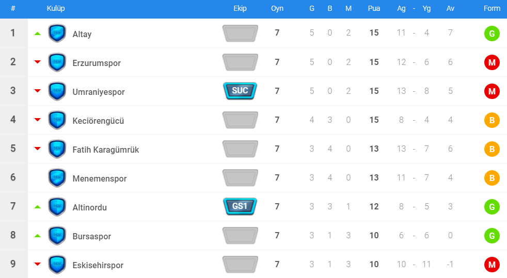This screenshot has height=278, width=507.
Task: Click the green up arrow beside Altinordu
Action: point(37,207)
